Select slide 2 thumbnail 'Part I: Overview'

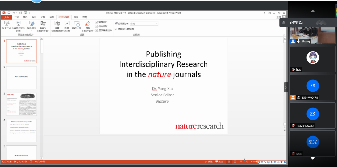22,78
